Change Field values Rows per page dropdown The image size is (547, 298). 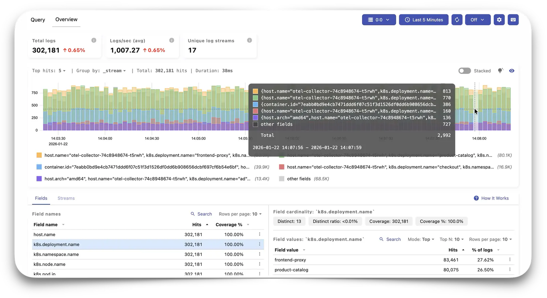pos(491,239)
